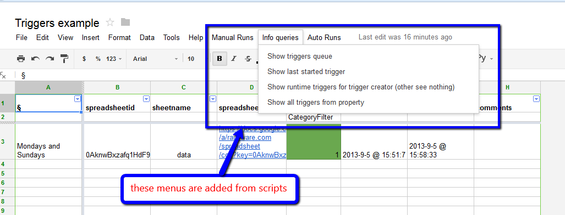Open the folder icon beside title
This screenshot has height=215, width=565.
125,22
